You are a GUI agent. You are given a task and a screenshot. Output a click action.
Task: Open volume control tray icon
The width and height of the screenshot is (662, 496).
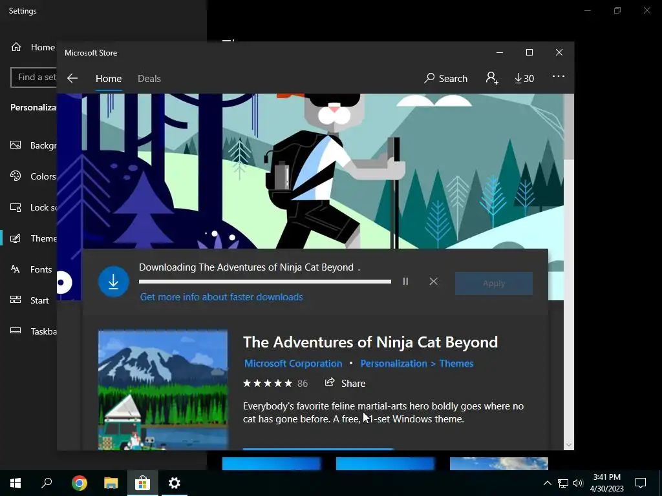pos(578,483)
